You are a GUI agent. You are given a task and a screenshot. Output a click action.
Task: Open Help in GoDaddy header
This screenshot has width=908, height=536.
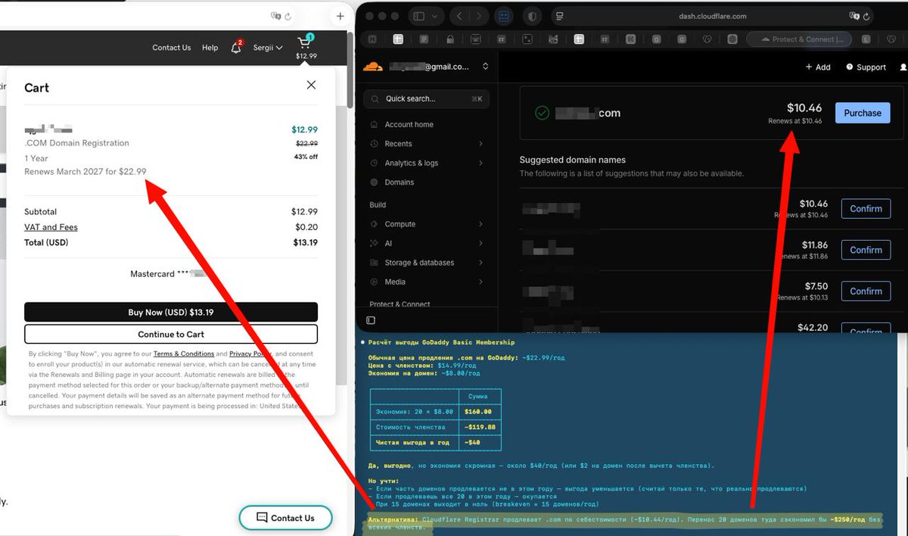[x=210, y=48]
